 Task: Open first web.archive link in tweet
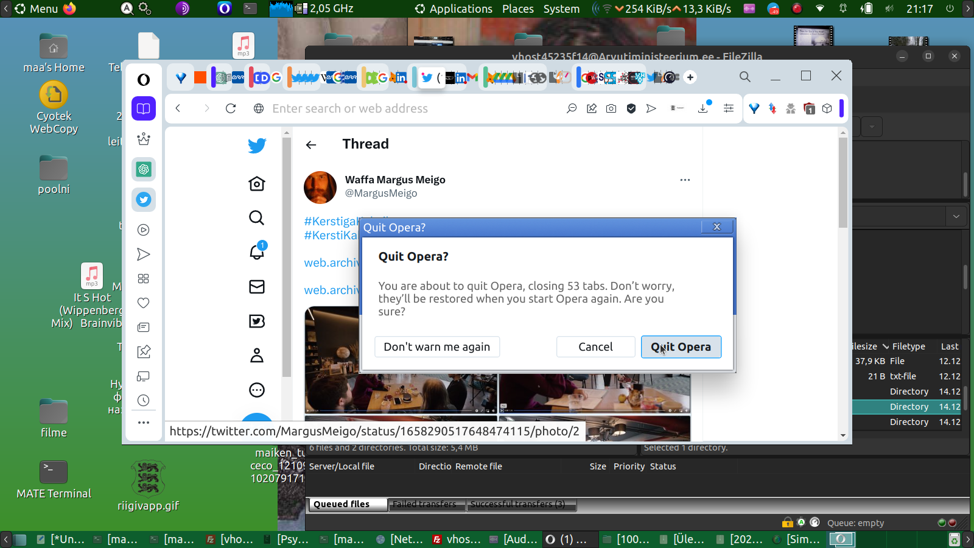point(332,263)
